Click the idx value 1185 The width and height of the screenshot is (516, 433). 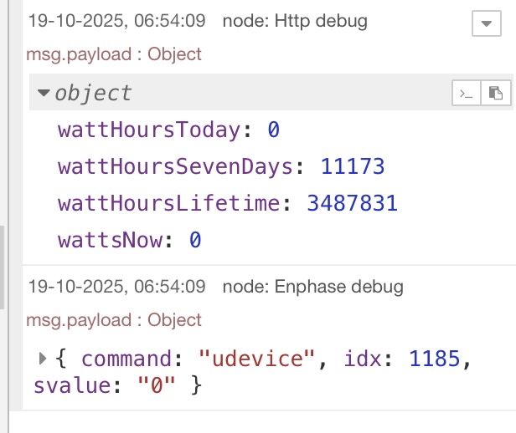point(435,359)
